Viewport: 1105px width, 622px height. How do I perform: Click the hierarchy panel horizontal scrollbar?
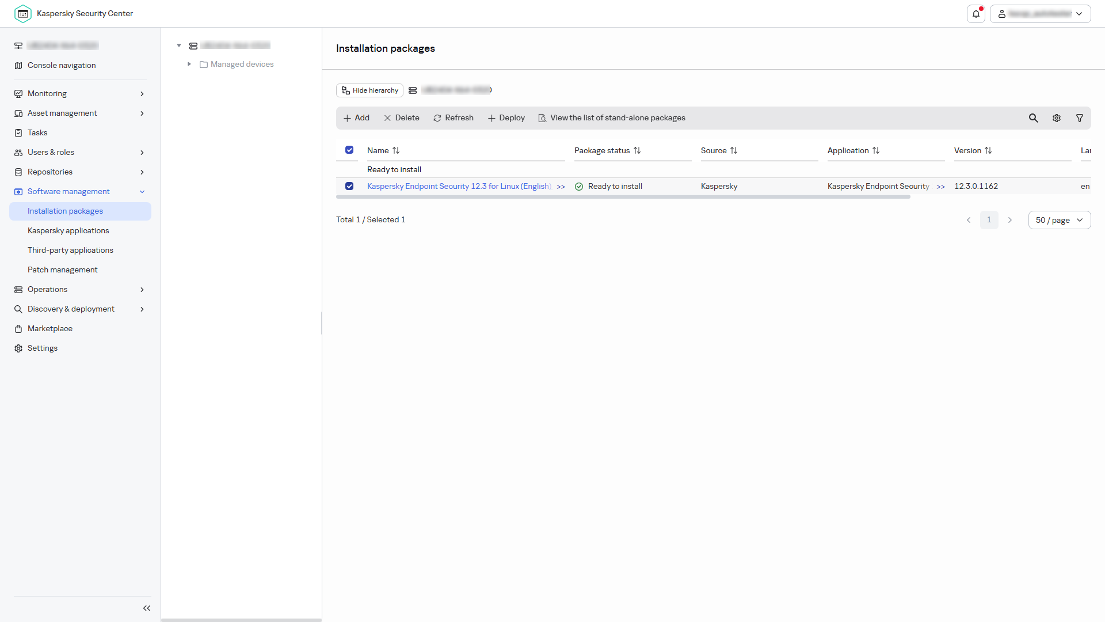tap(241, 620)
